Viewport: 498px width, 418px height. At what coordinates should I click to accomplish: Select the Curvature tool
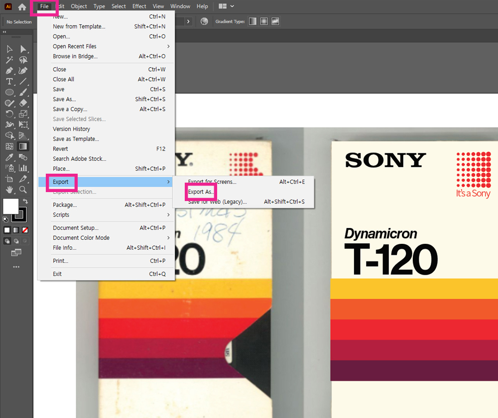click(x=23, y=71)
